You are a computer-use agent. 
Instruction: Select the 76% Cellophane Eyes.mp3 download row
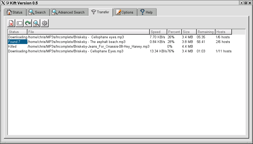click(x=88, y=51)
